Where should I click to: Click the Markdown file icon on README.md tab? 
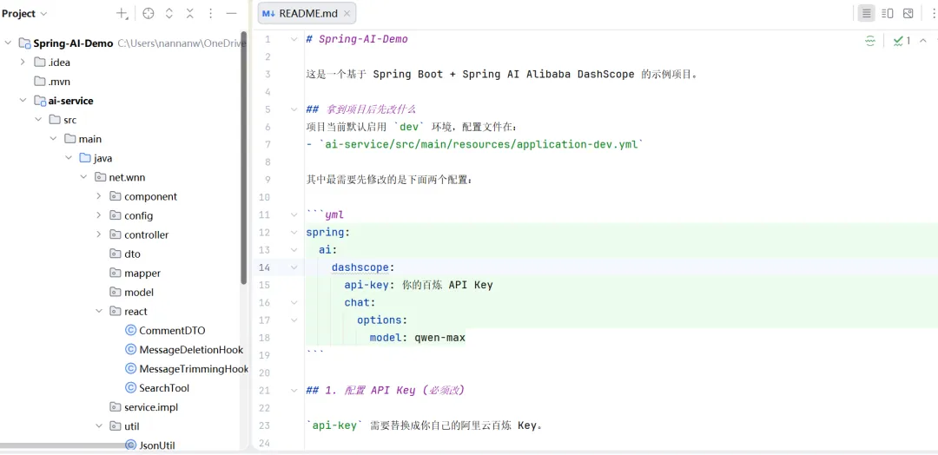pyautogui.click(x=269, y=14)
